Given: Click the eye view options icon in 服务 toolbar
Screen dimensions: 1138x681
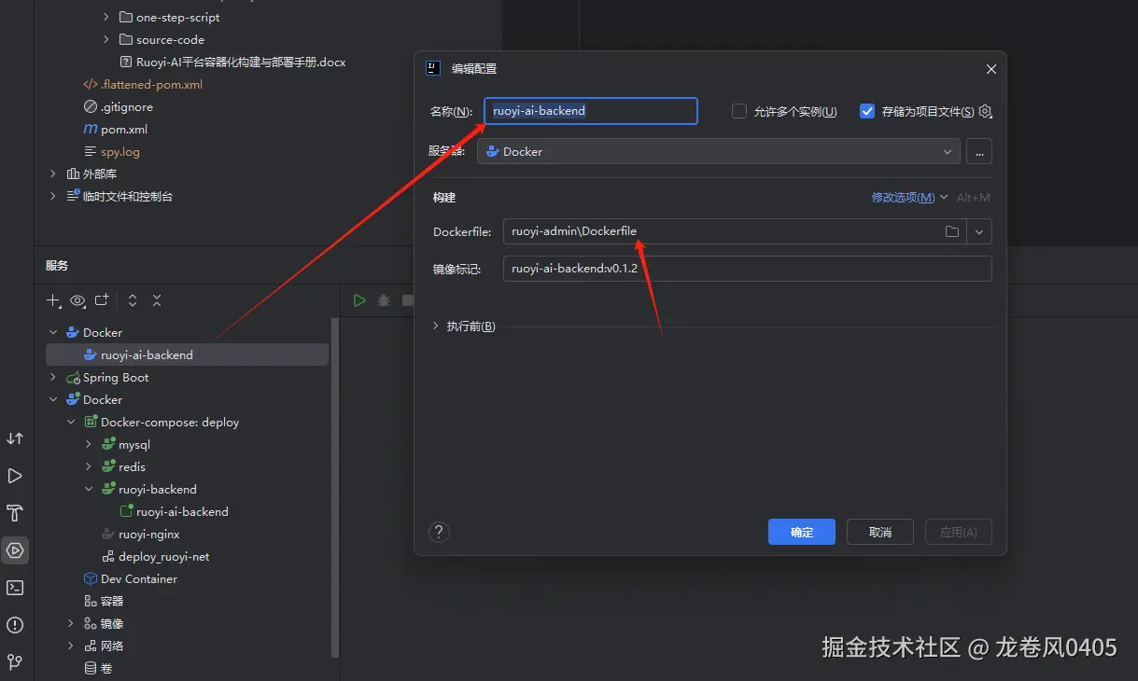Looking at the screenshot, I should coord(77,300).
